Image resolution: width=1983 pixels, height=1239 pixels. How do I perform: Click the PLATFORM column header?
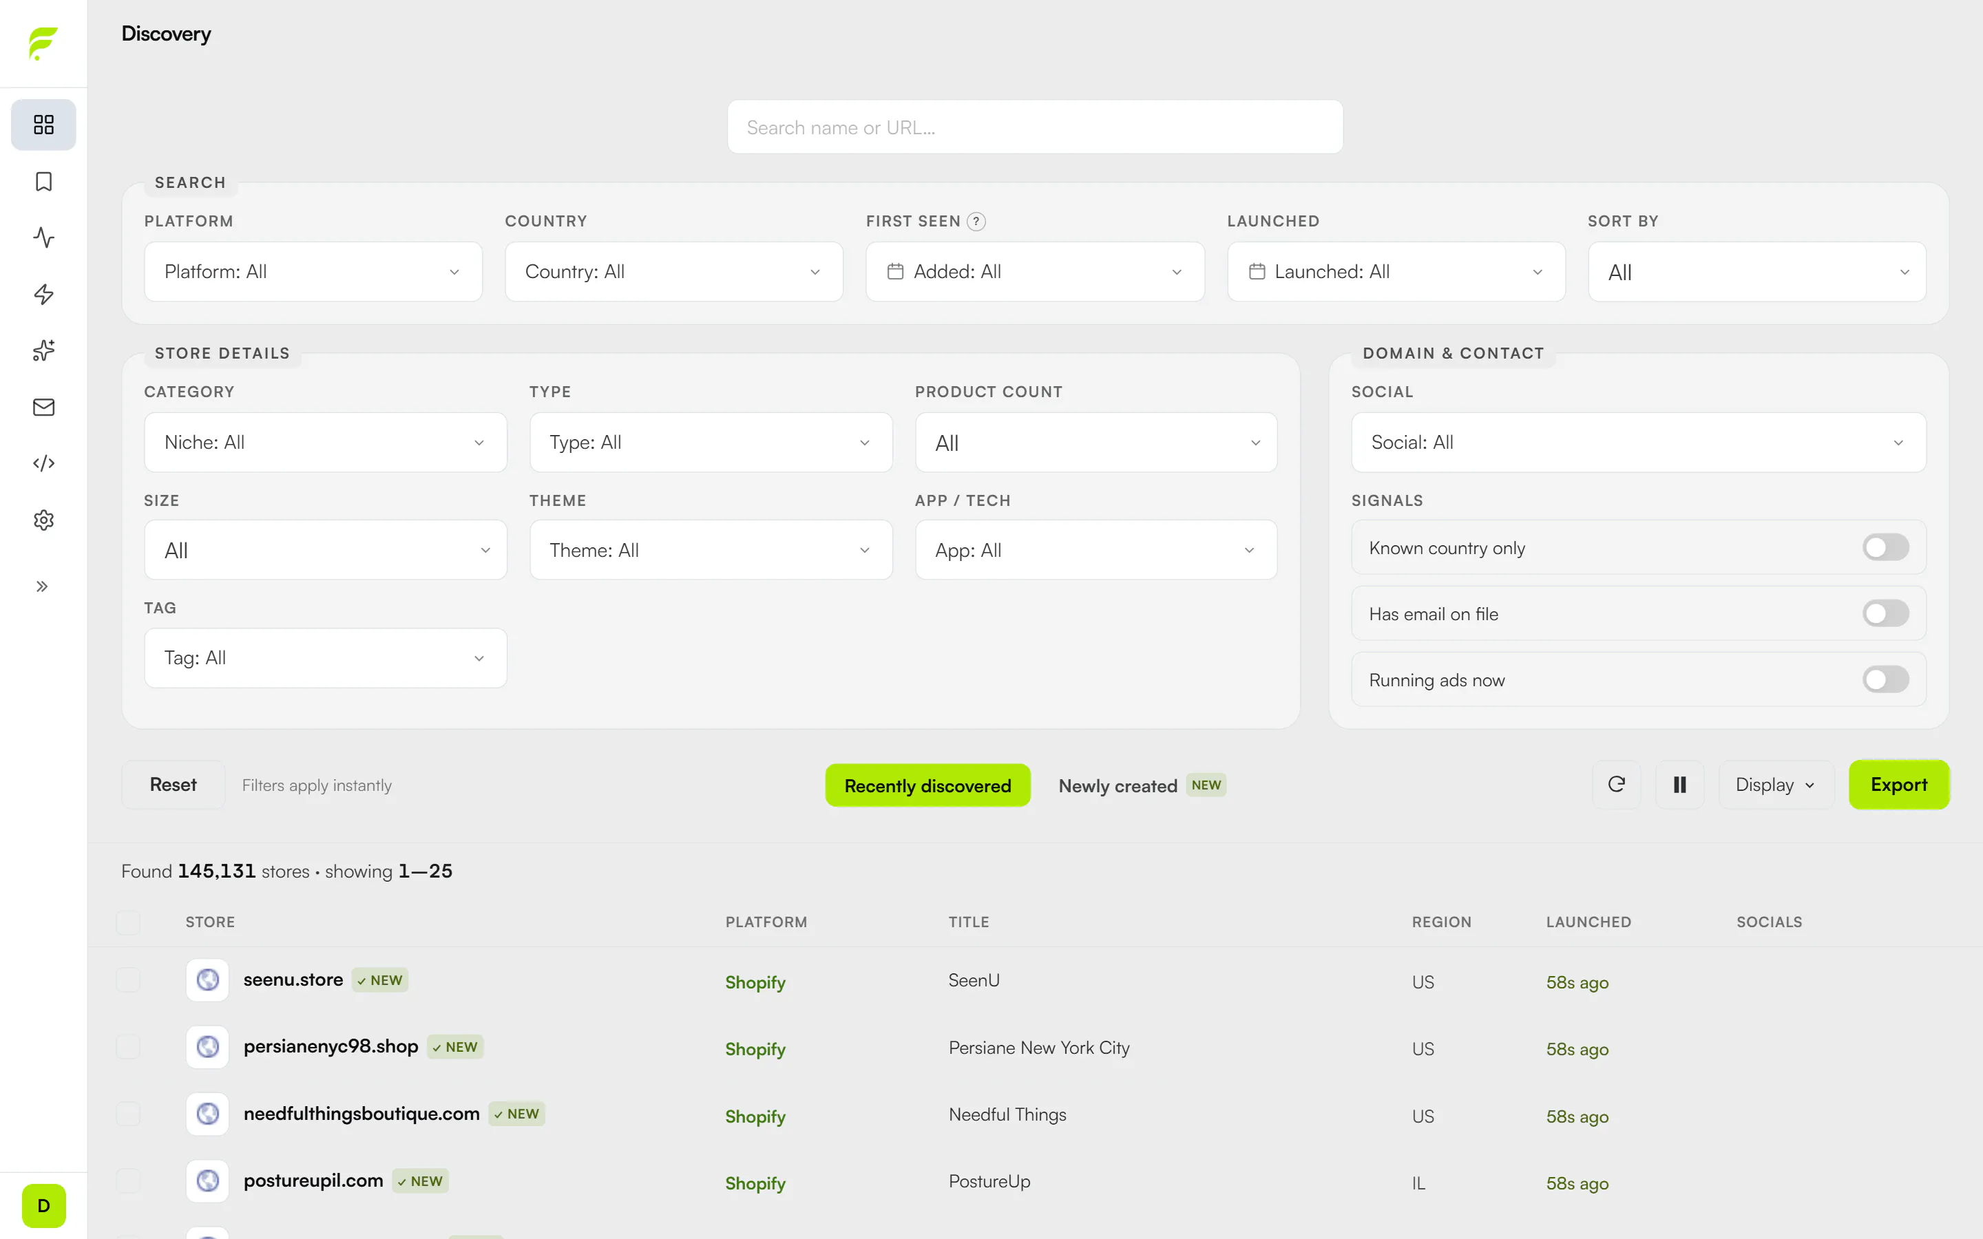(766, 922)
